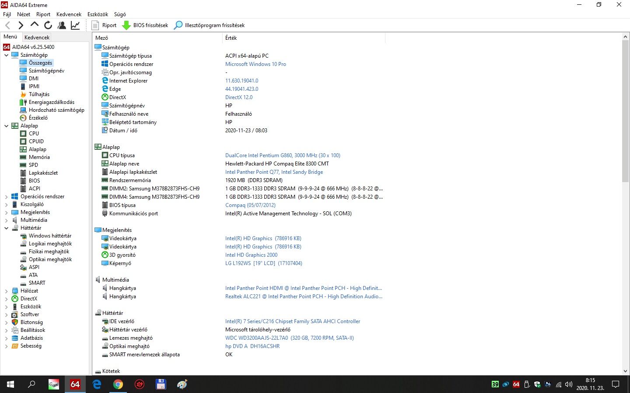Viewport: 630px width, 393px height.
Task: Click the Riport toolbar button
Action: (x=104, y=25)
